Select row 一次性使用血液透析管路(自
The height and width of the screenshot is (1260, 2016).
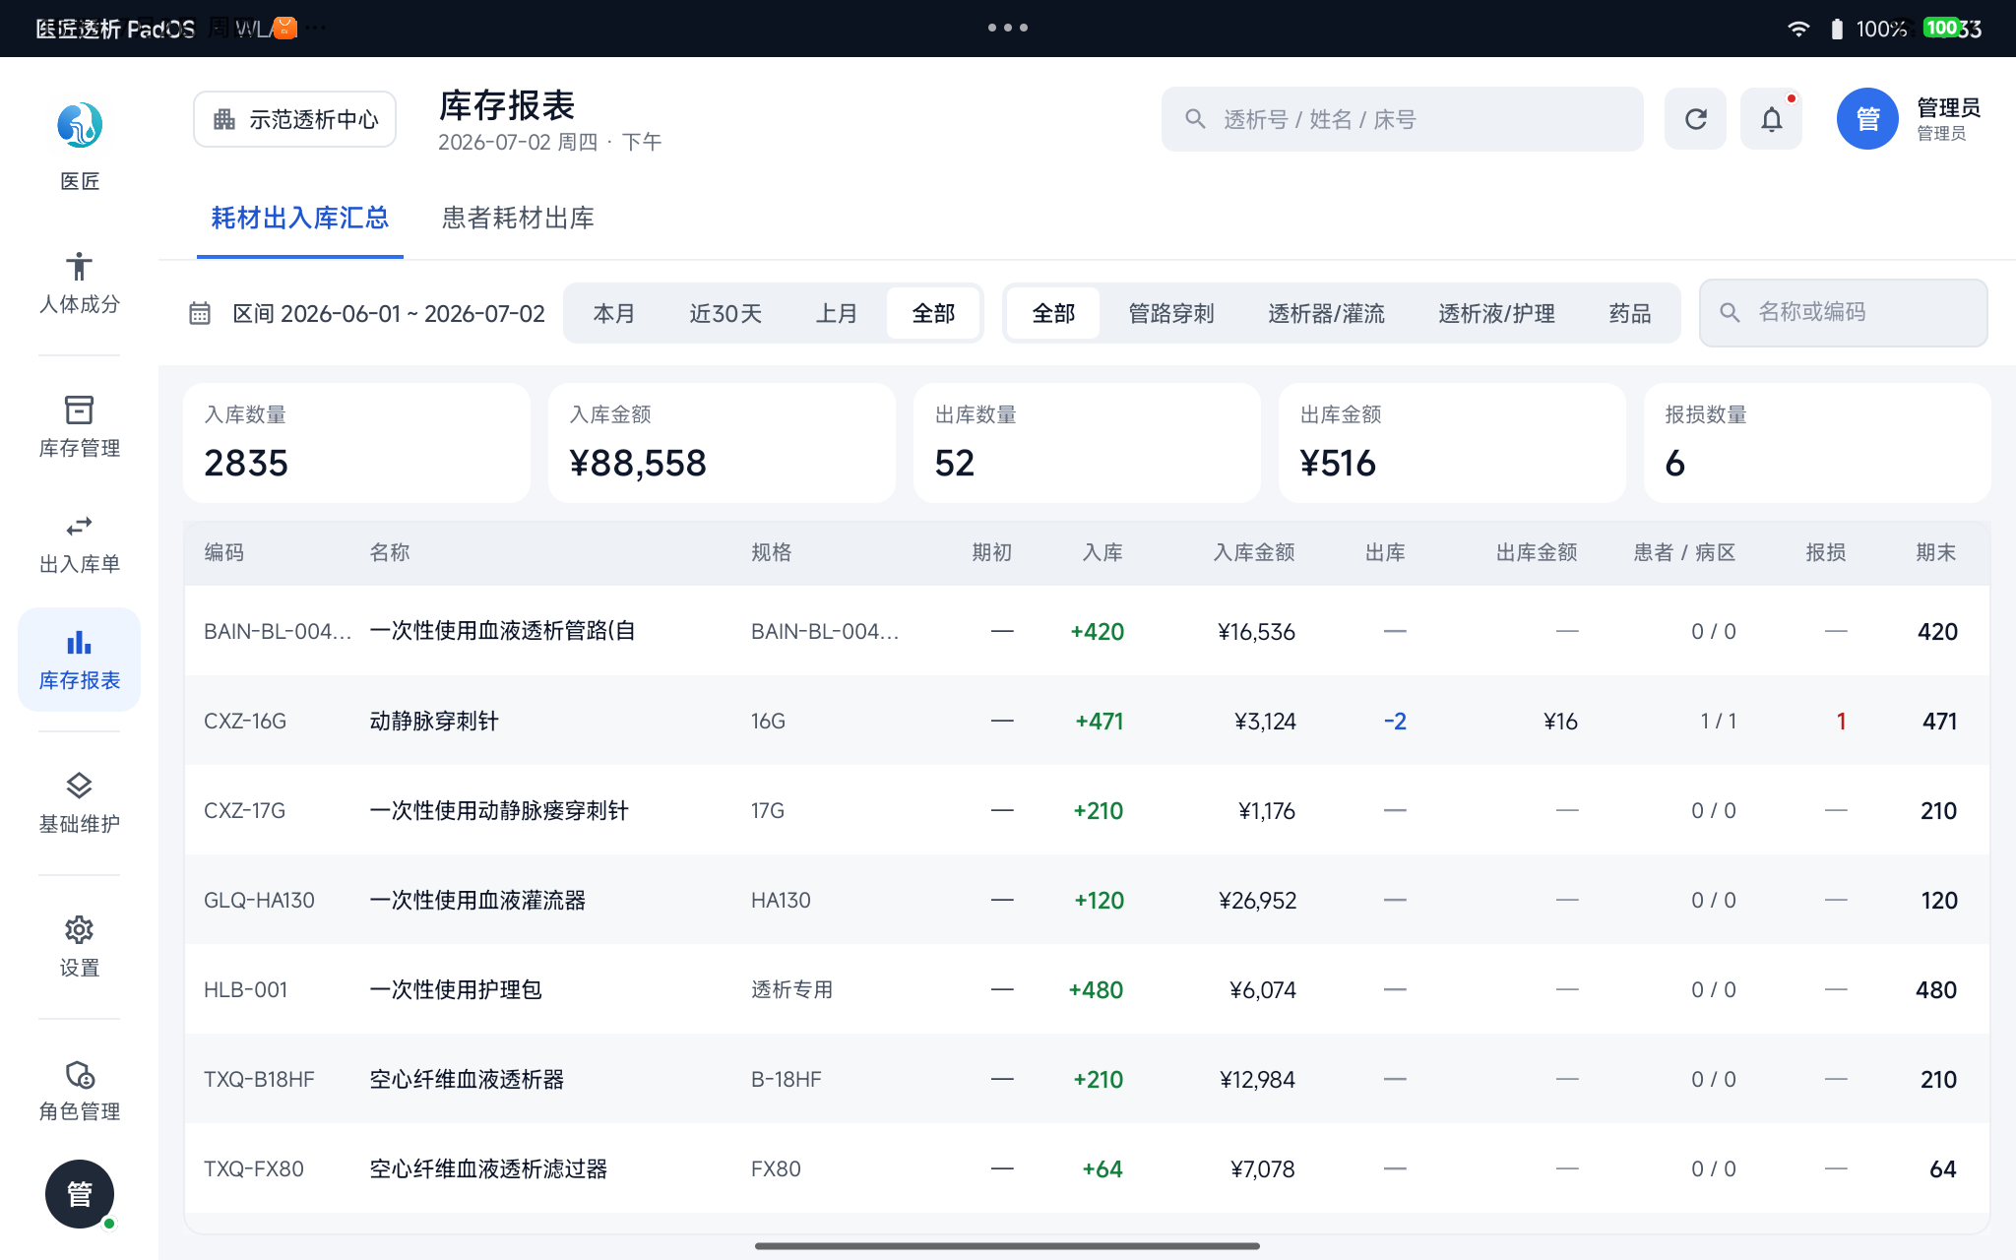1087,631
